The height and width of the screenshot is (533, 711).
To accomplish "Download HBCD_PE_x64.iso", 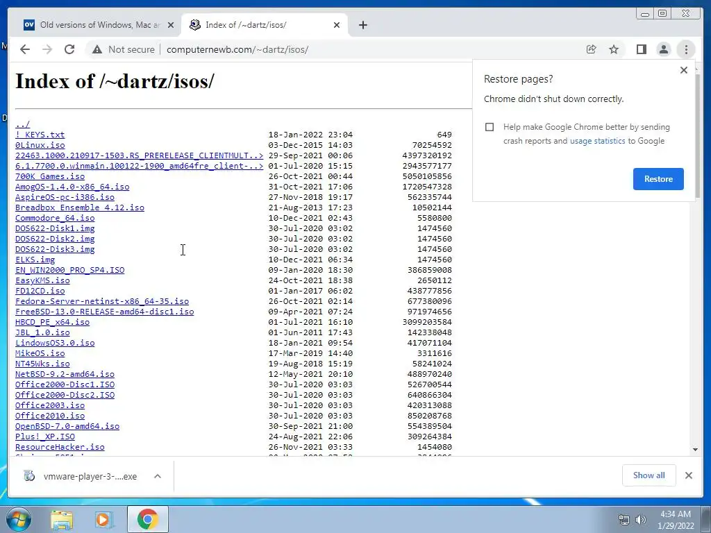I will click(52, 322).
